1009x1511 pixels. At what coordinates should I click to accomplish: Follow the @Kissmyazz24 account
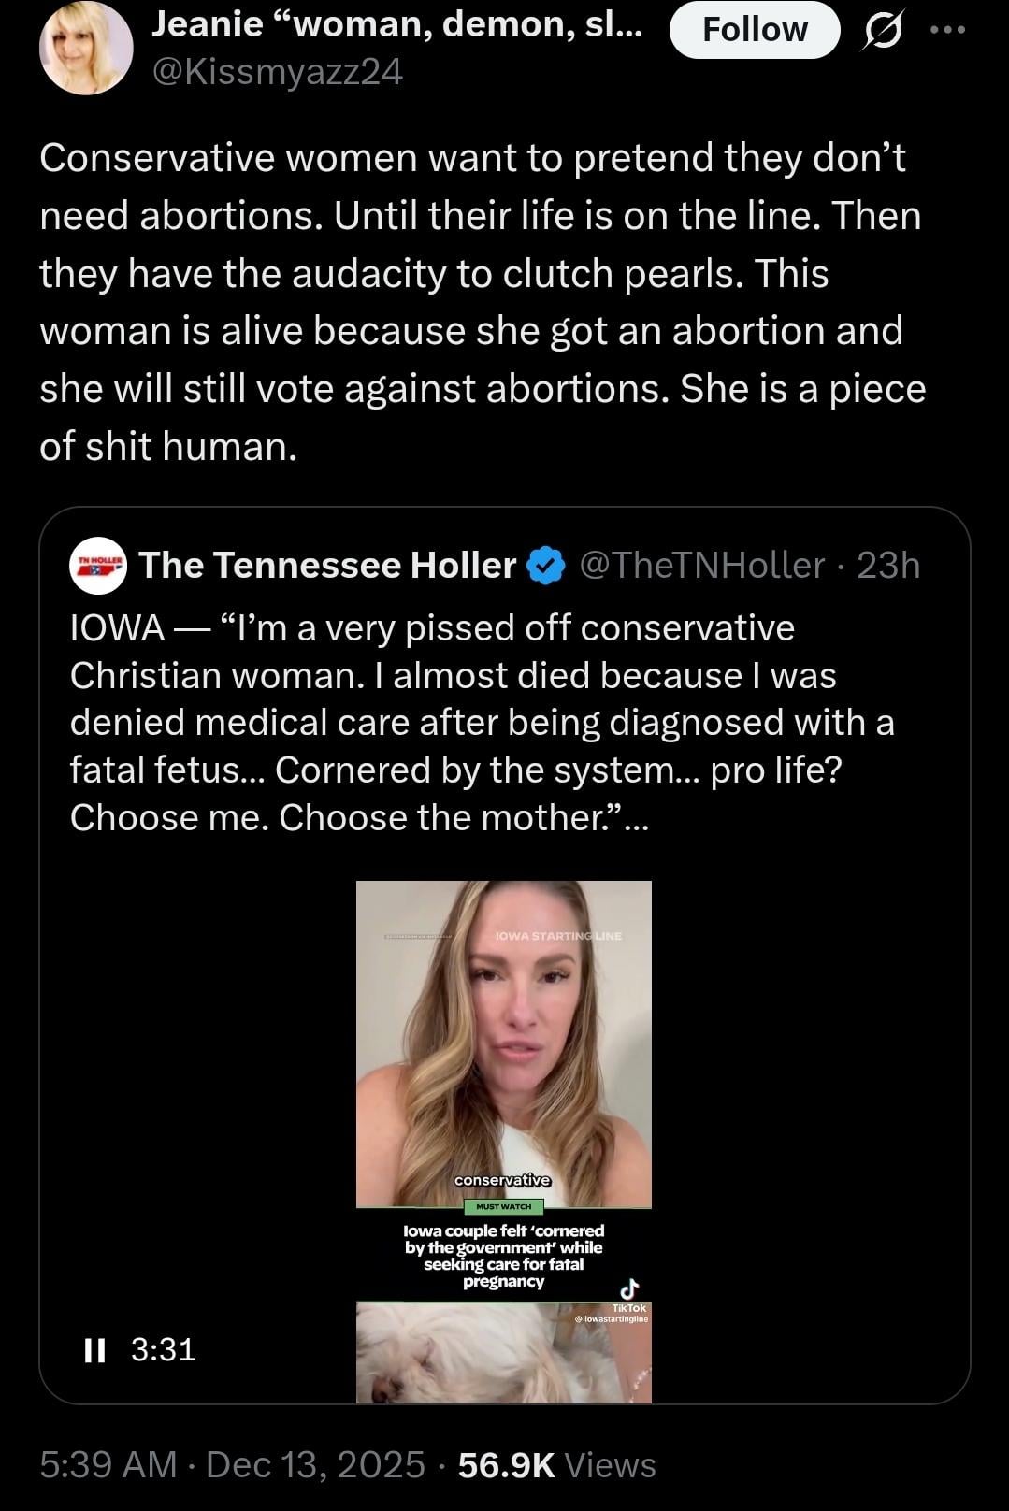coord(755,30)
